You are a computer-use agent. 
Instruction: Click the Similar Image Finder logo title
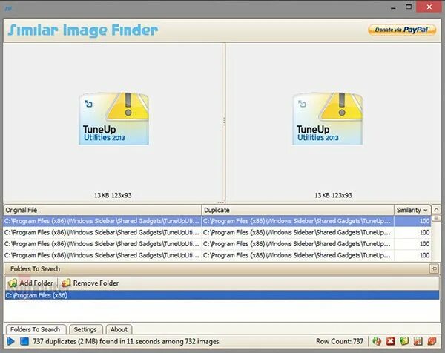tap(83, 30)
